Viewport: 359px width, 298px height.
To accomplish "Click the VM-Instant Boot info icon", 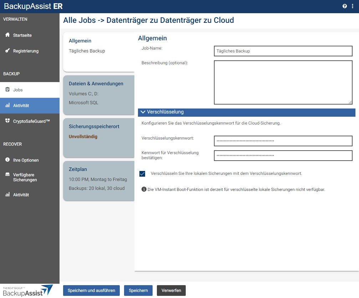I will pyautogui.click(x=144, y=190).
